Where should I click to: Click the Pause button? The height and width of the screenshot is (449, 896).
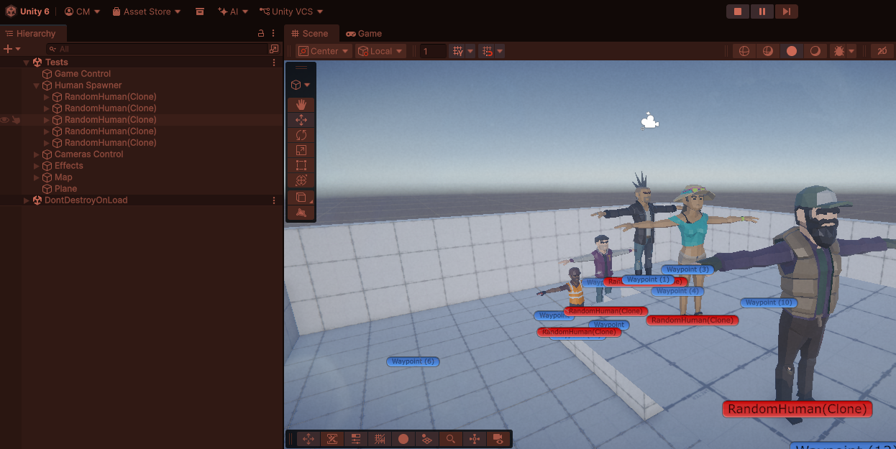click(x=762, y=11)
